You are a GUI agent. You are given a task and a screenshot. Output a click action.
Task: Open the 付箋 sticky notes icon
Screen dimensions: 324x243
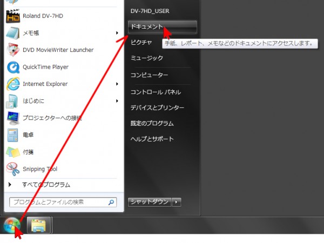coord(13,152)
